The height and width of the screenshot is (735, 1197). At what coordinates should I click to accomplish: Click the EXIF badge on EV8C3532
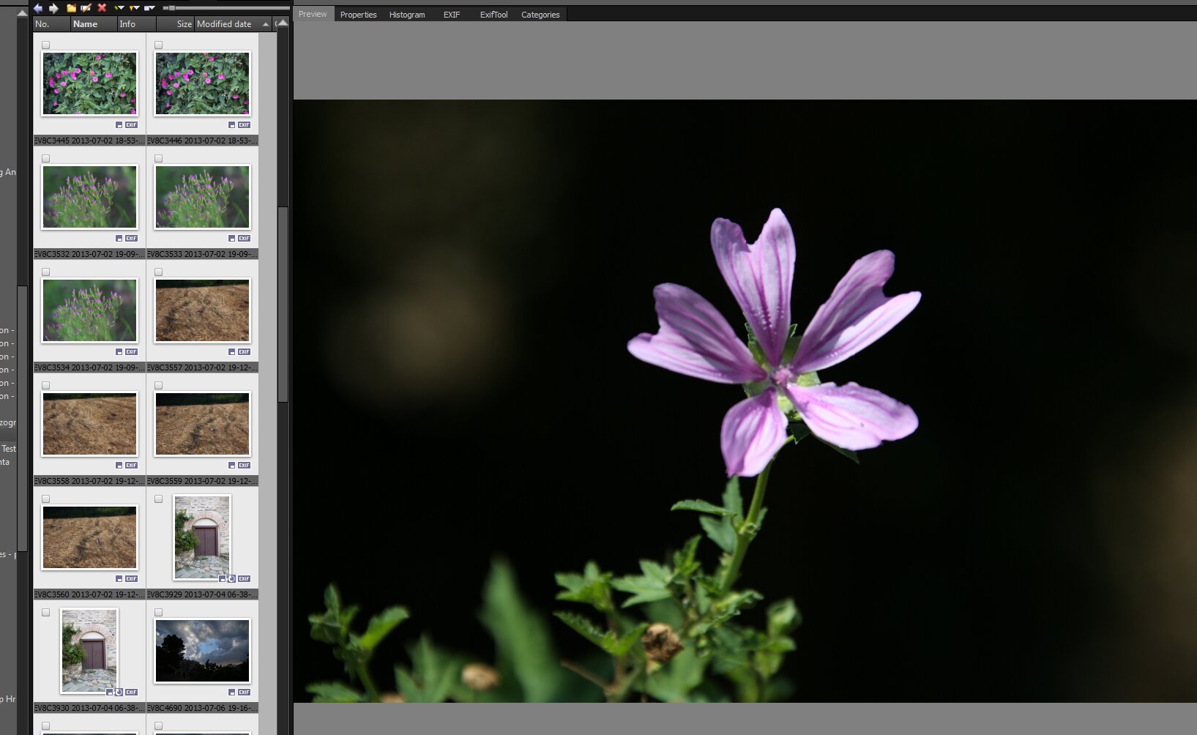click(x=131, y=239)
